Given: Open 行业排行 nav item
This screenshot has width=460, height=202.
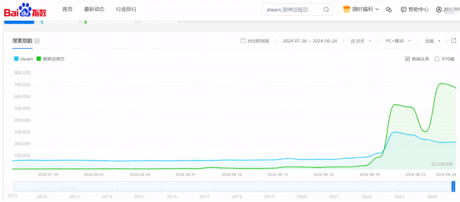Looking at the screenshot, I should pyautogui.click(x=126, y=9).
